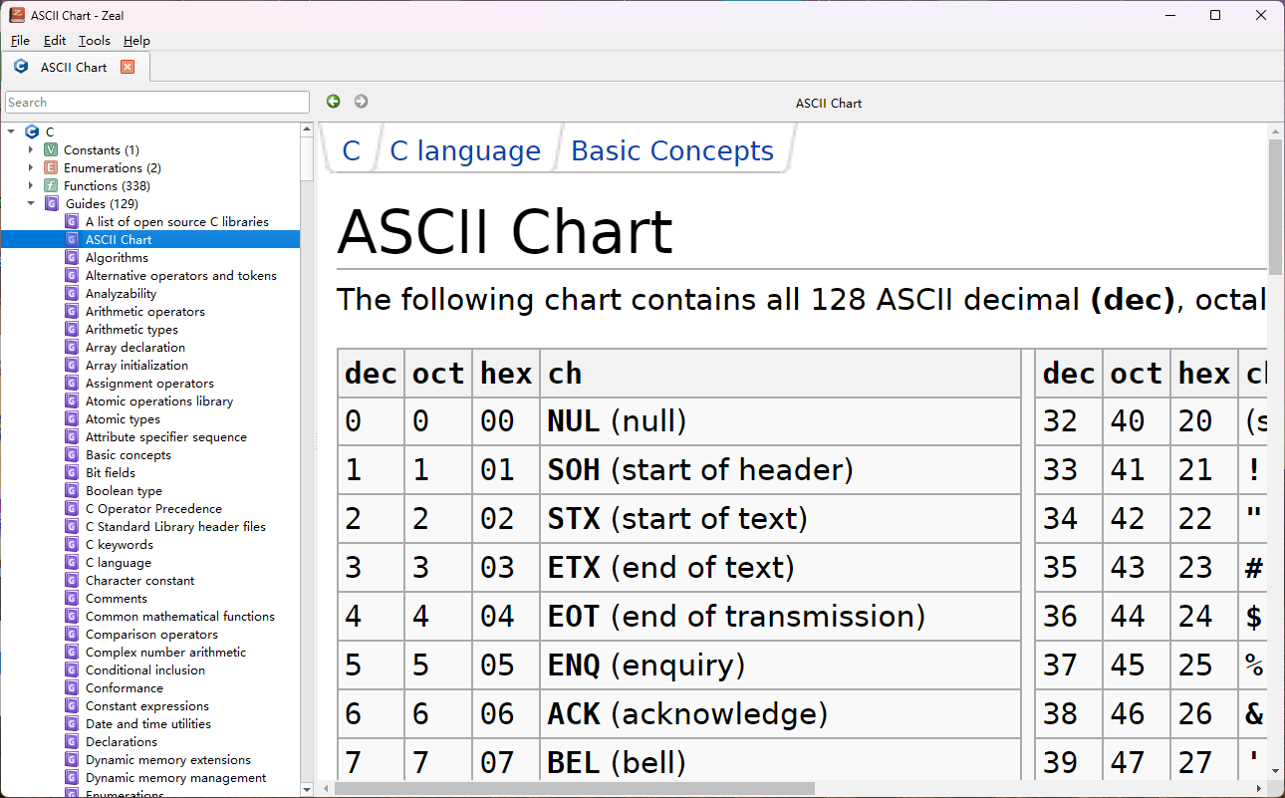Click the icon beside C keywords
Viewport: 1285px width, 798px height.
tap(72, 544)
